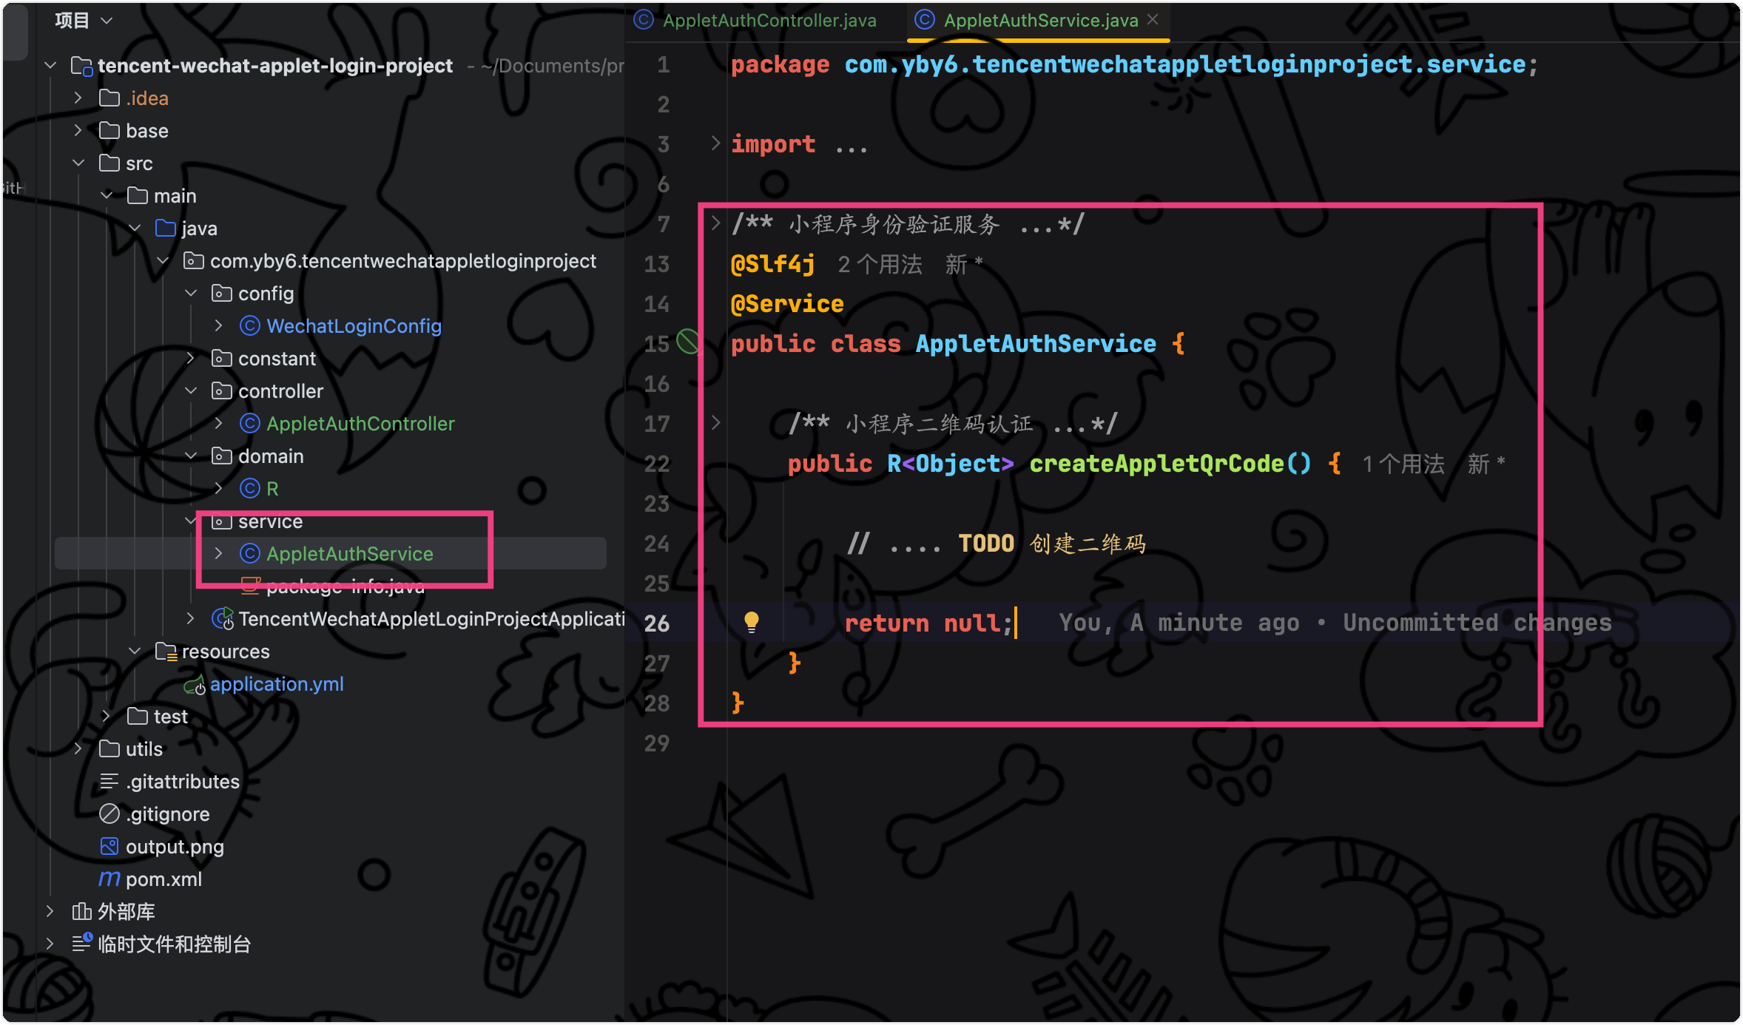
Task: Unfold the method Javadoc on line 17
Action: click(715, 423)
